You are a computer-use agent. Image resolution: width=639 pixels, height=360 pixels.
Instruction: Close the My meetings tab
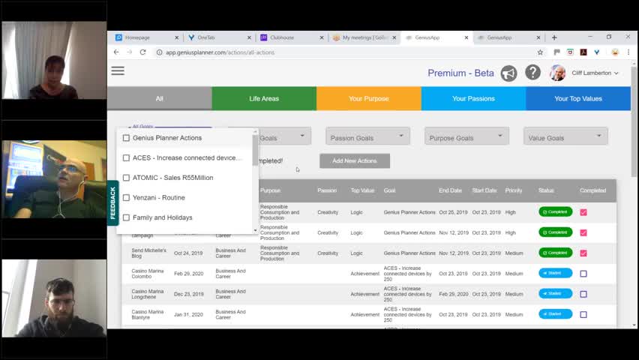(394, 37)
